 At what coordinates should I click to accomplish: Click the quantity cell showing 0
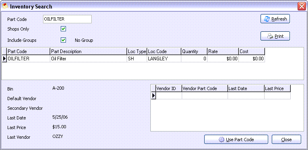pyautogui.click(x=194, y=58)
